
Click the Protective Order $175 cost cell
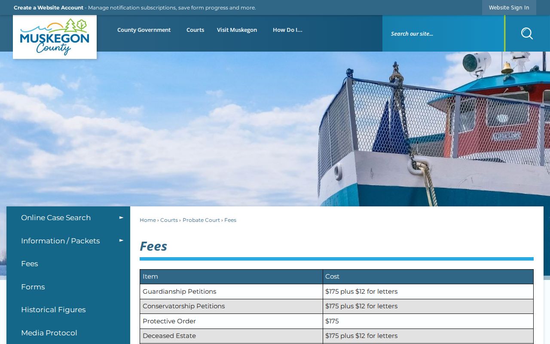(428, 321)
